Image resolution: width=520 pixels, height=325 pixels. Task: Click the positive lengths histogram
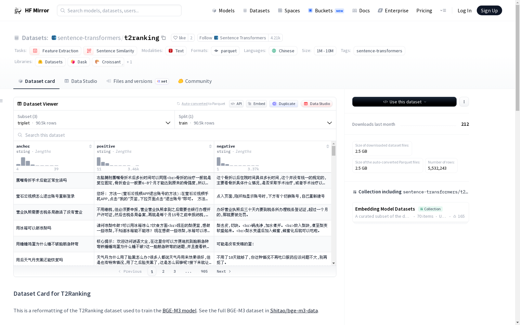click(x=118, y=161)
